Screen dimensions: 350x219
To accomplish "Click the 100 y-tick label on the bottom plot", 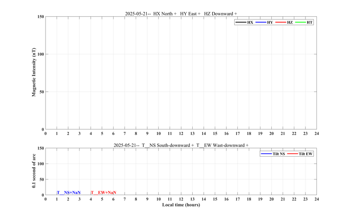I will (40, 164).
